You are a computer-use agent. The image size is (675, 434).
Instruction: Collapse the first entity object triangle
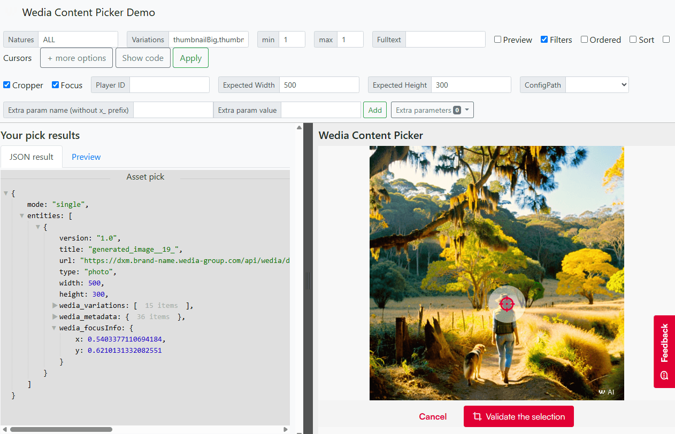pyautogui.click(x=38, y=227)
